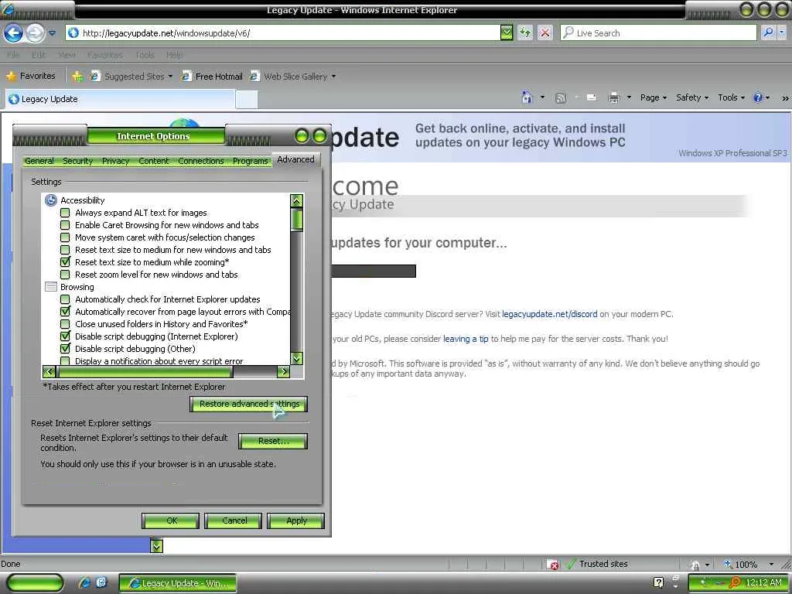792x594 pixels.
Task: Expand the Suggested Sites dropdown
Action: pyautogui.click(x=170, y=77)
